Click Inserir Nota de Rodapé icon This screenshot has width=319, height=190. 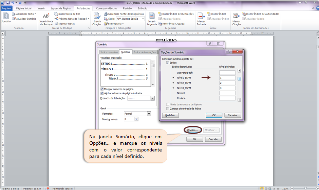46,19
